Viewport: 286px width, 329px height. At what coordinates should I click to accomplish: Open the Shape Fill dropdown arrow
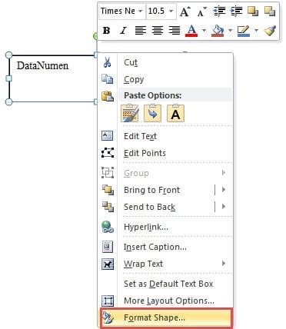(230, 31)
